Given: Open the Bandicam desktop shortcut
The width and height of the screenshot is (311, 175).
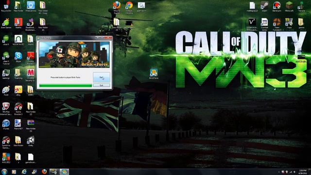Looking at the screenshot, I should click(x=276, y=6).
